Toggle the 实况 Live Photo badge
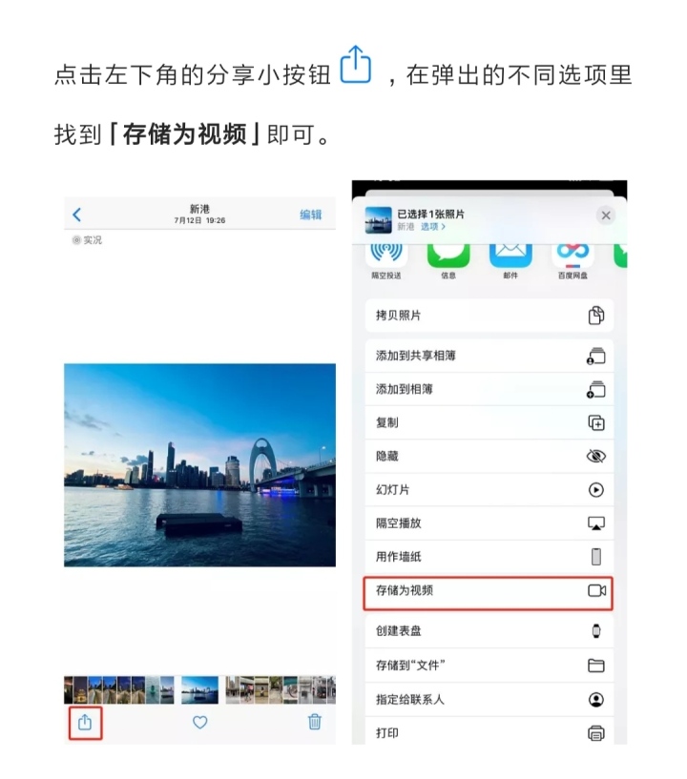 click(87, 240)
